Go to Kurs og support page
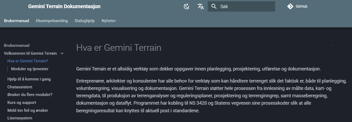This screenshot has width=352, height=122. click(x=22, y=102)
